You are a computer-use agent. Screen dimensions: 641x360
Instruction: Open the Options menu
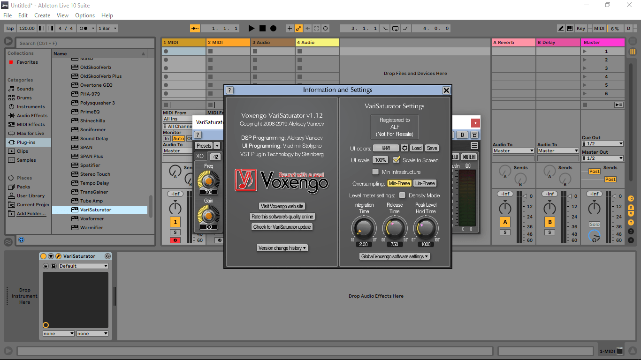pos(85,15)
